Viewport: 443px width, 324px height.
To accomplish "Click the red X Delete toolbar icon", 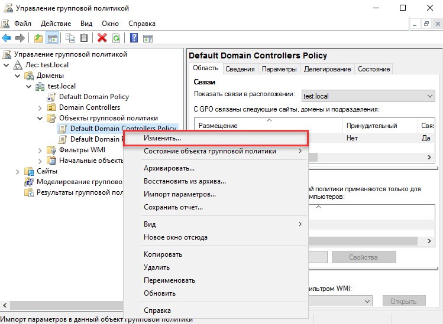I will point(102,38).
